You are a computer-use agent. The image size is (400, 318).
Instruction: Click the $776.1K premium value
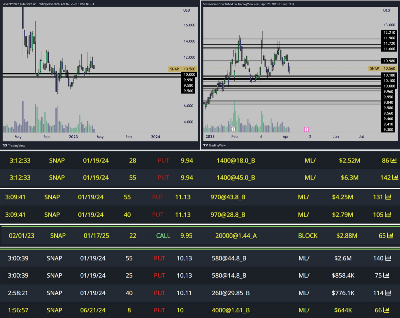(343, 293)
